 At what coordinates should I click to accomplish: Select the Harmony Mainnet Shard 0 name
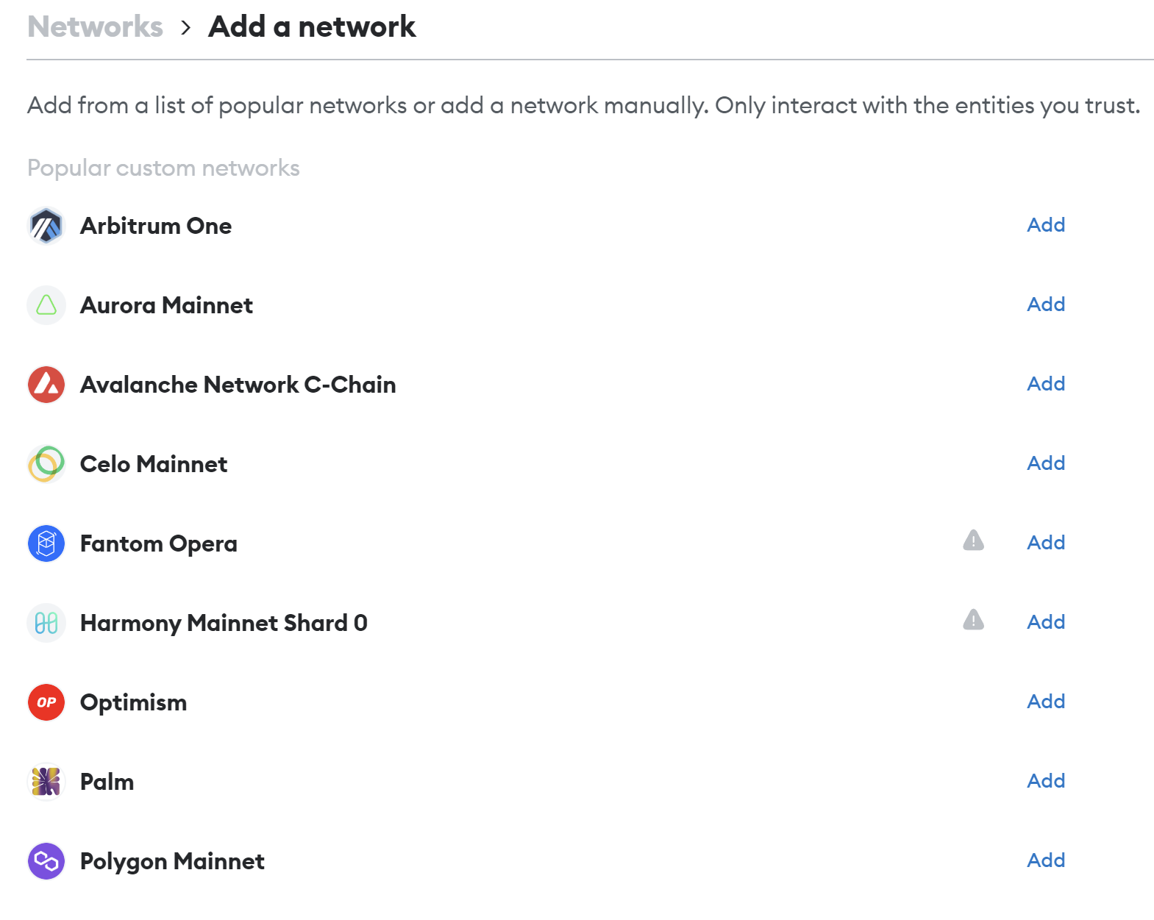[x=224, y=624]
